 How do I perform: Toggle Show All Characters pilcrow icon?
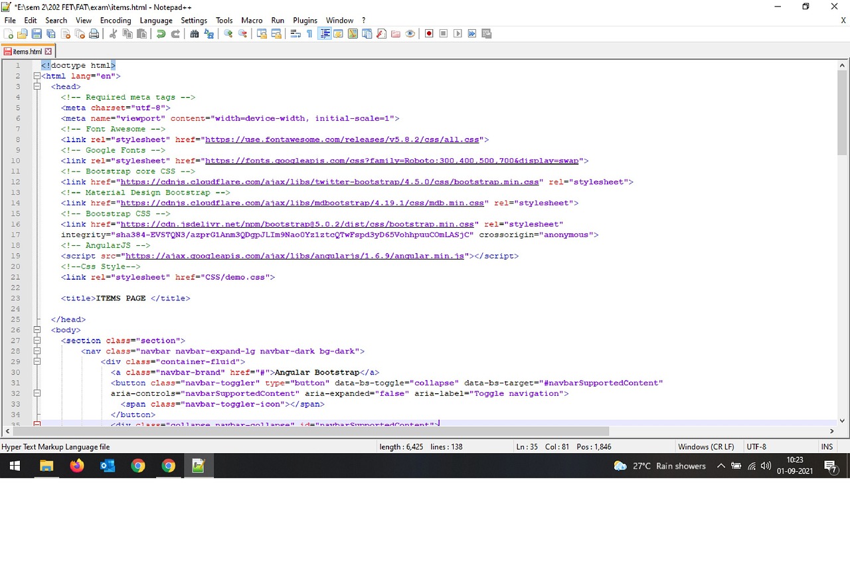309,34
